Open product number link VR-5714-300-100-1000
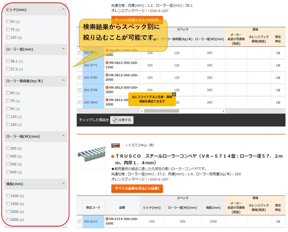The image size is (288, 232). [122, 221]
